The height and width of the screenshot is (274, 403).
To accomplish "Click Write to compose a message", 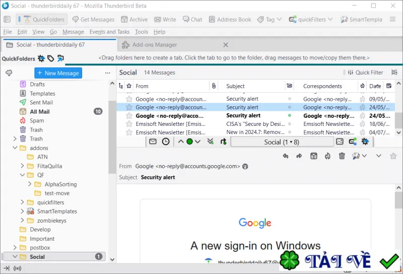I will coord(165,20).
